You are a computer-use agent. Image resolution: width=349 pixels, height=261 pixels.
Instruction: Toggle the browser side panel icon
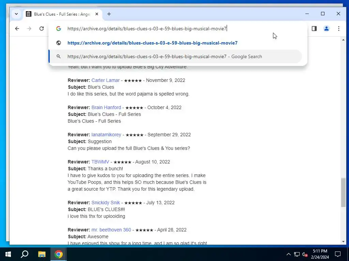(x=314, y=29)
